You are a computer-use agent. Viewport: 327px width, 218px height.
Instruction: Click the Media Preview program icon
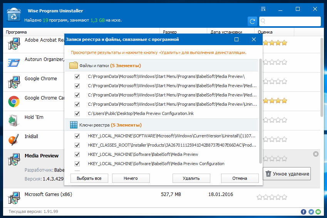click(x=14, y=159)
